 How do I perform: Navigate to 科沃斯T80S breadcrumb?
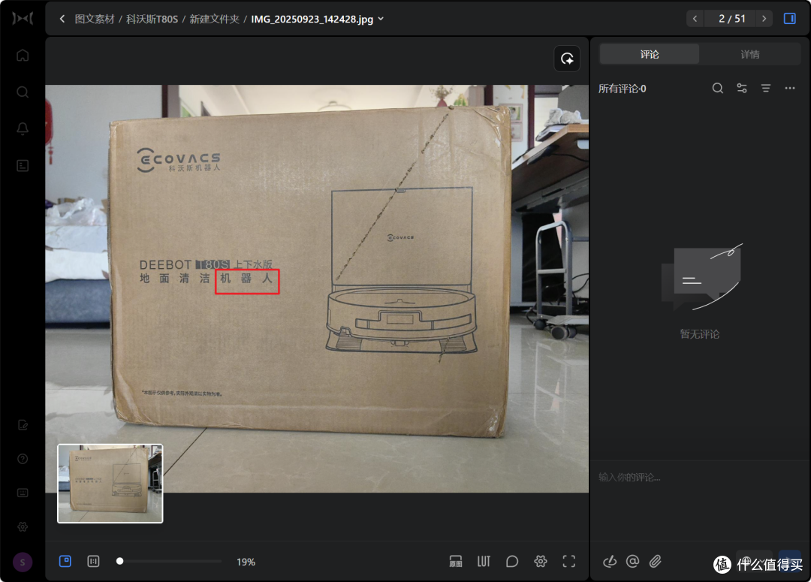tap(152, 19)
